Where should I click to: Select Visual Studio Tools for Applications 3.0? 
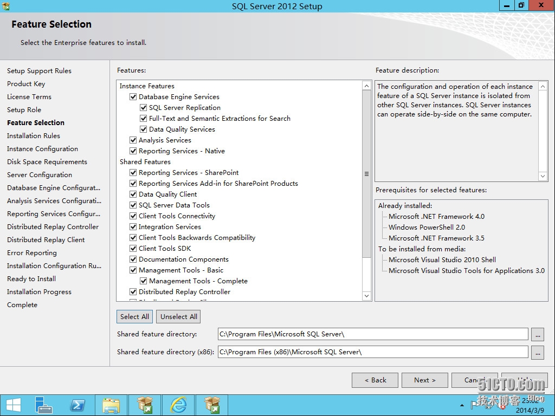point(467,271)
